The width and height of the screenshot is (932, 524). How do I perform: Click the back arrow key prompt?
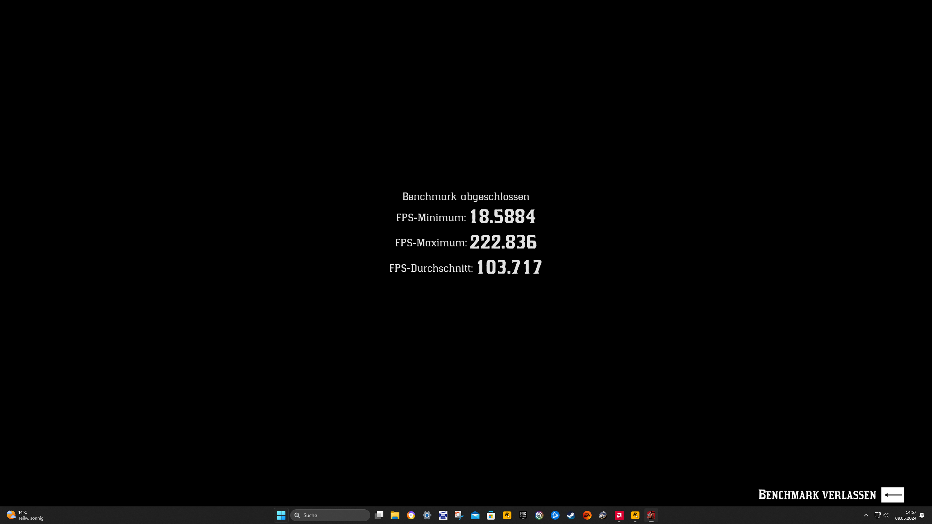pos(893,495)
